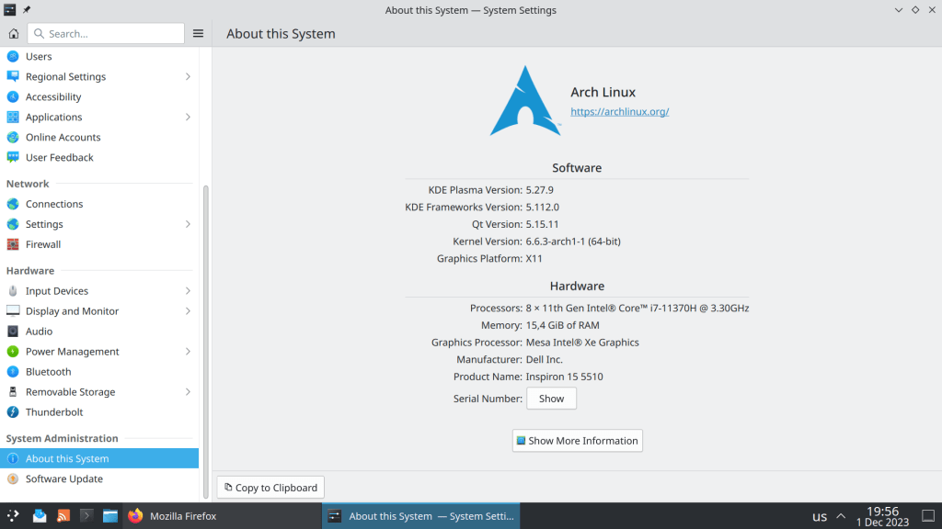Viewport: 942px width, 529px height.
Task: Select the Firewall icon in Network section
Action: click(x=13, y=244)
